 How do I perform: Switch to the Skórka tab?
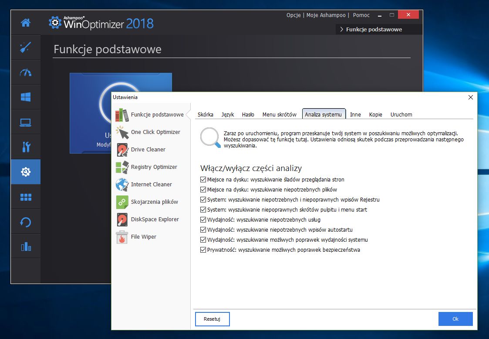(206, 114)
